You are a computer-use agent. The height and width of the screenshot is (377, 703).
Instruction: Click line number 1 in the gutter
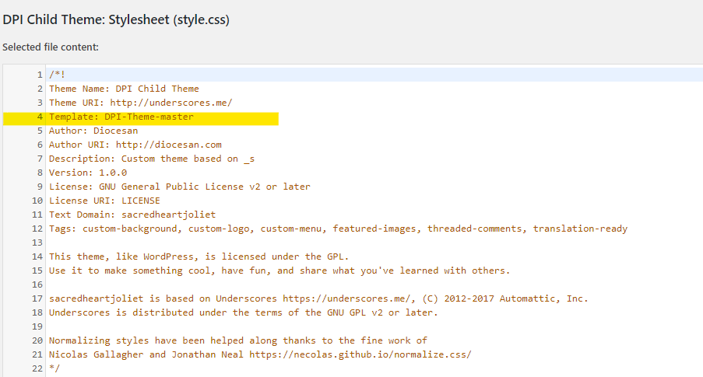39,75
